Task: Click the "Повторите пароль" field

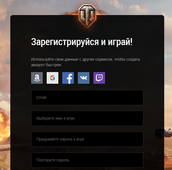Action: (87, 160)
